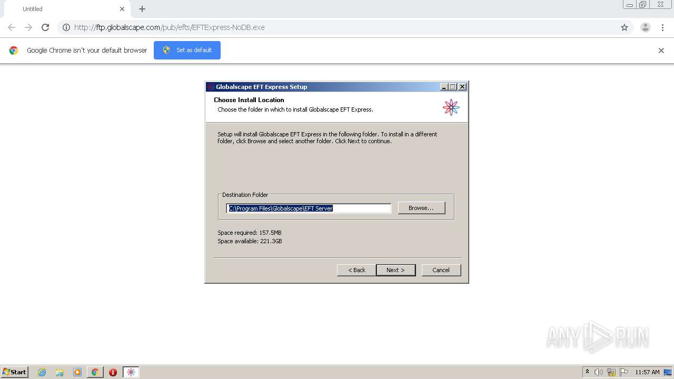Open Windows Media Player from taskbar
This screenshot has width=674, height=379.
[x=77, y=372]
